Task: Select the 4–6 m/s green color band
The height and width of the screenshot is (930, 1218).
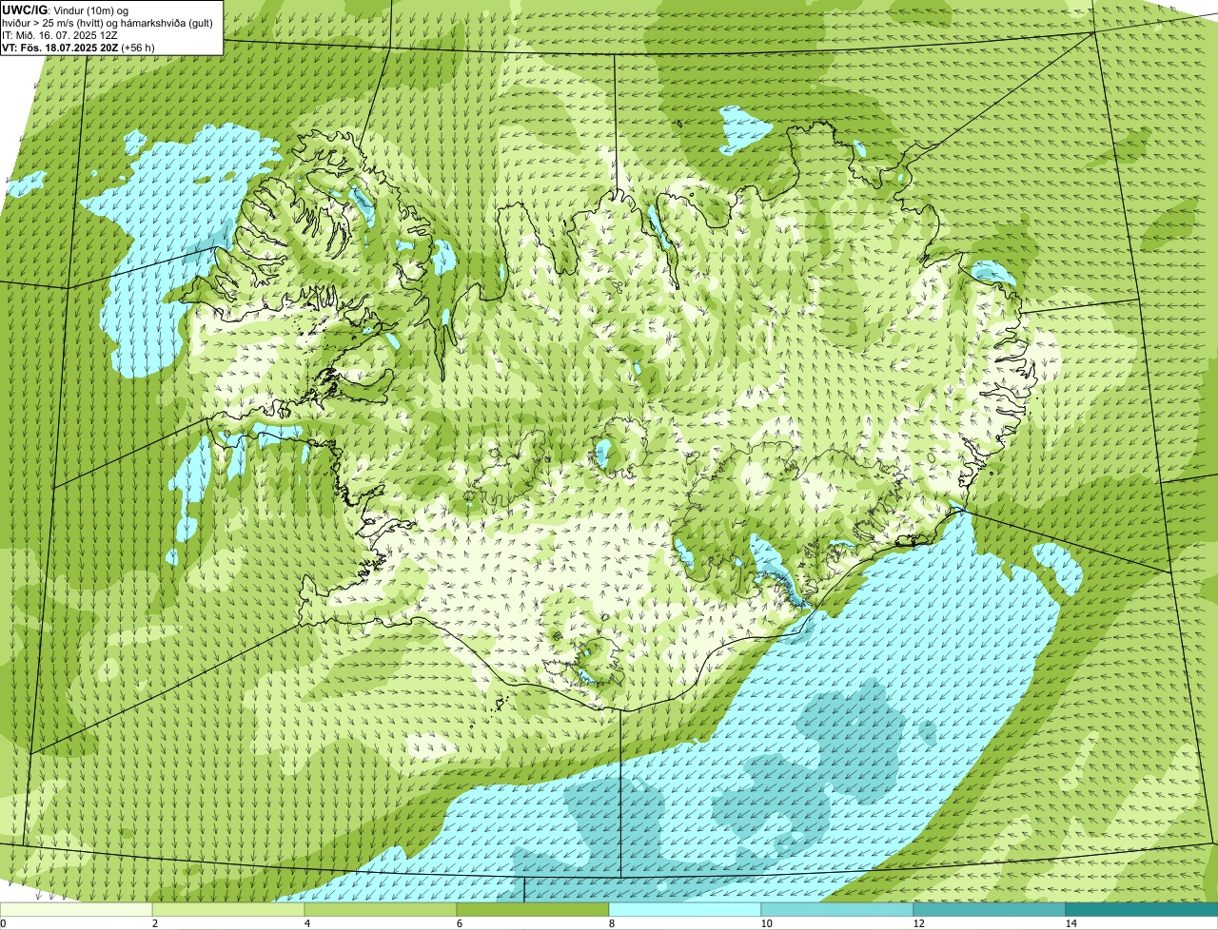Action: pyautogui.click(x=381, y=909)
